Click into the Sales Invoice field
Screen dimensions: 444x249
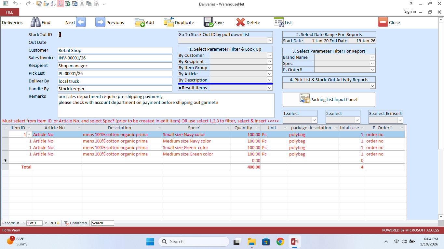click(115, 58)
